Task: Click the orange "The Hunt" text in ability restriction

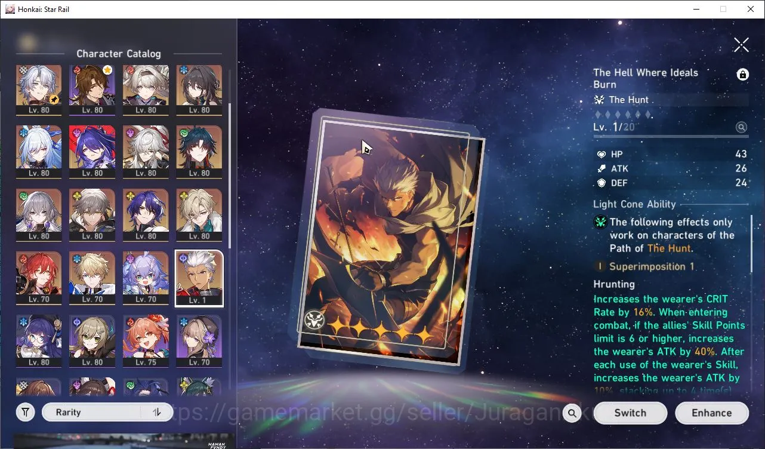Action: 669,248
